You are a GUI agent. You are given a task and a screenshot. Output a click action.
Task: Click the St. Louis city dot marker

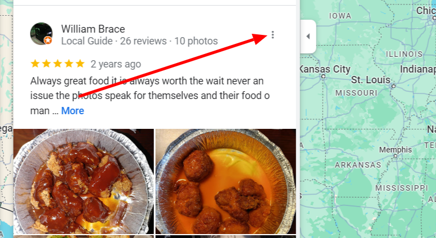[393, 86]
